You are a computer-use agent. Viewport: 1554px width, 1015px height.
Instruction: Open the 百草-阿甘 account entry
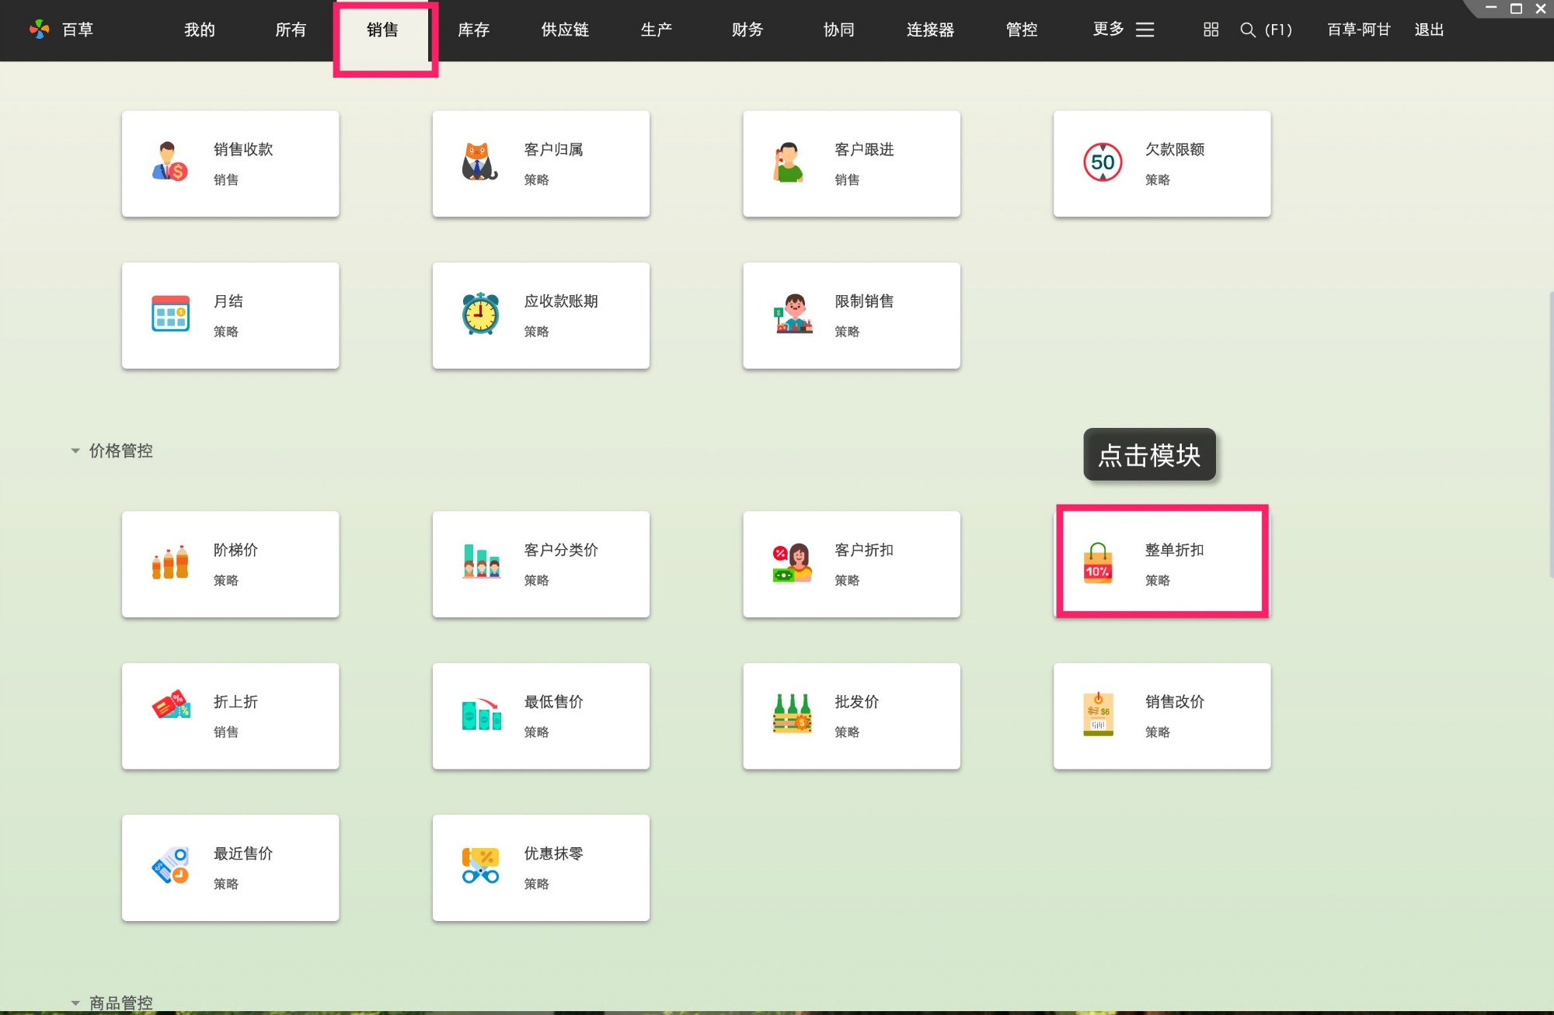[x=1358, y=30]
